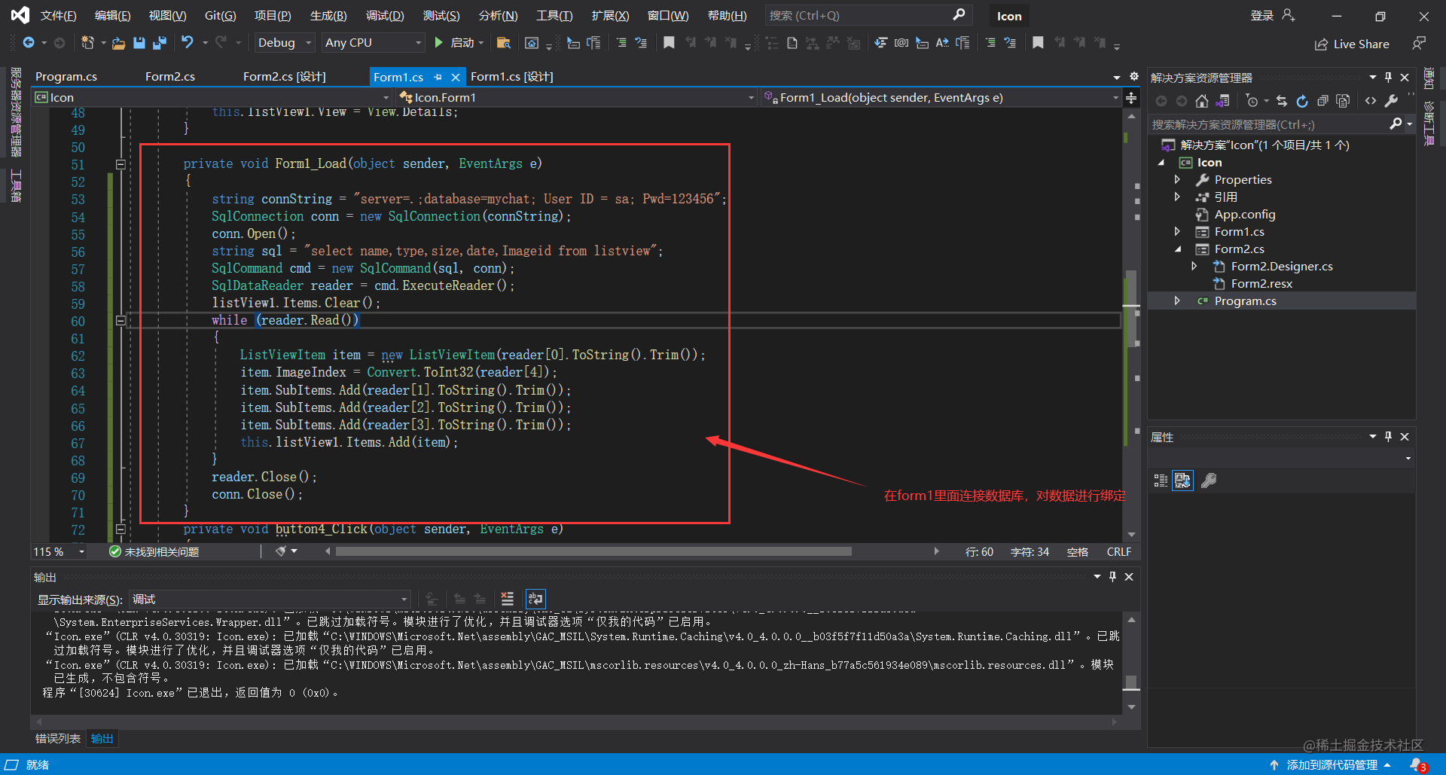Viewport: 1446px width, 775px height.
Task: Click the split editor icon above scrollbar
Action: click(1131, 98)
